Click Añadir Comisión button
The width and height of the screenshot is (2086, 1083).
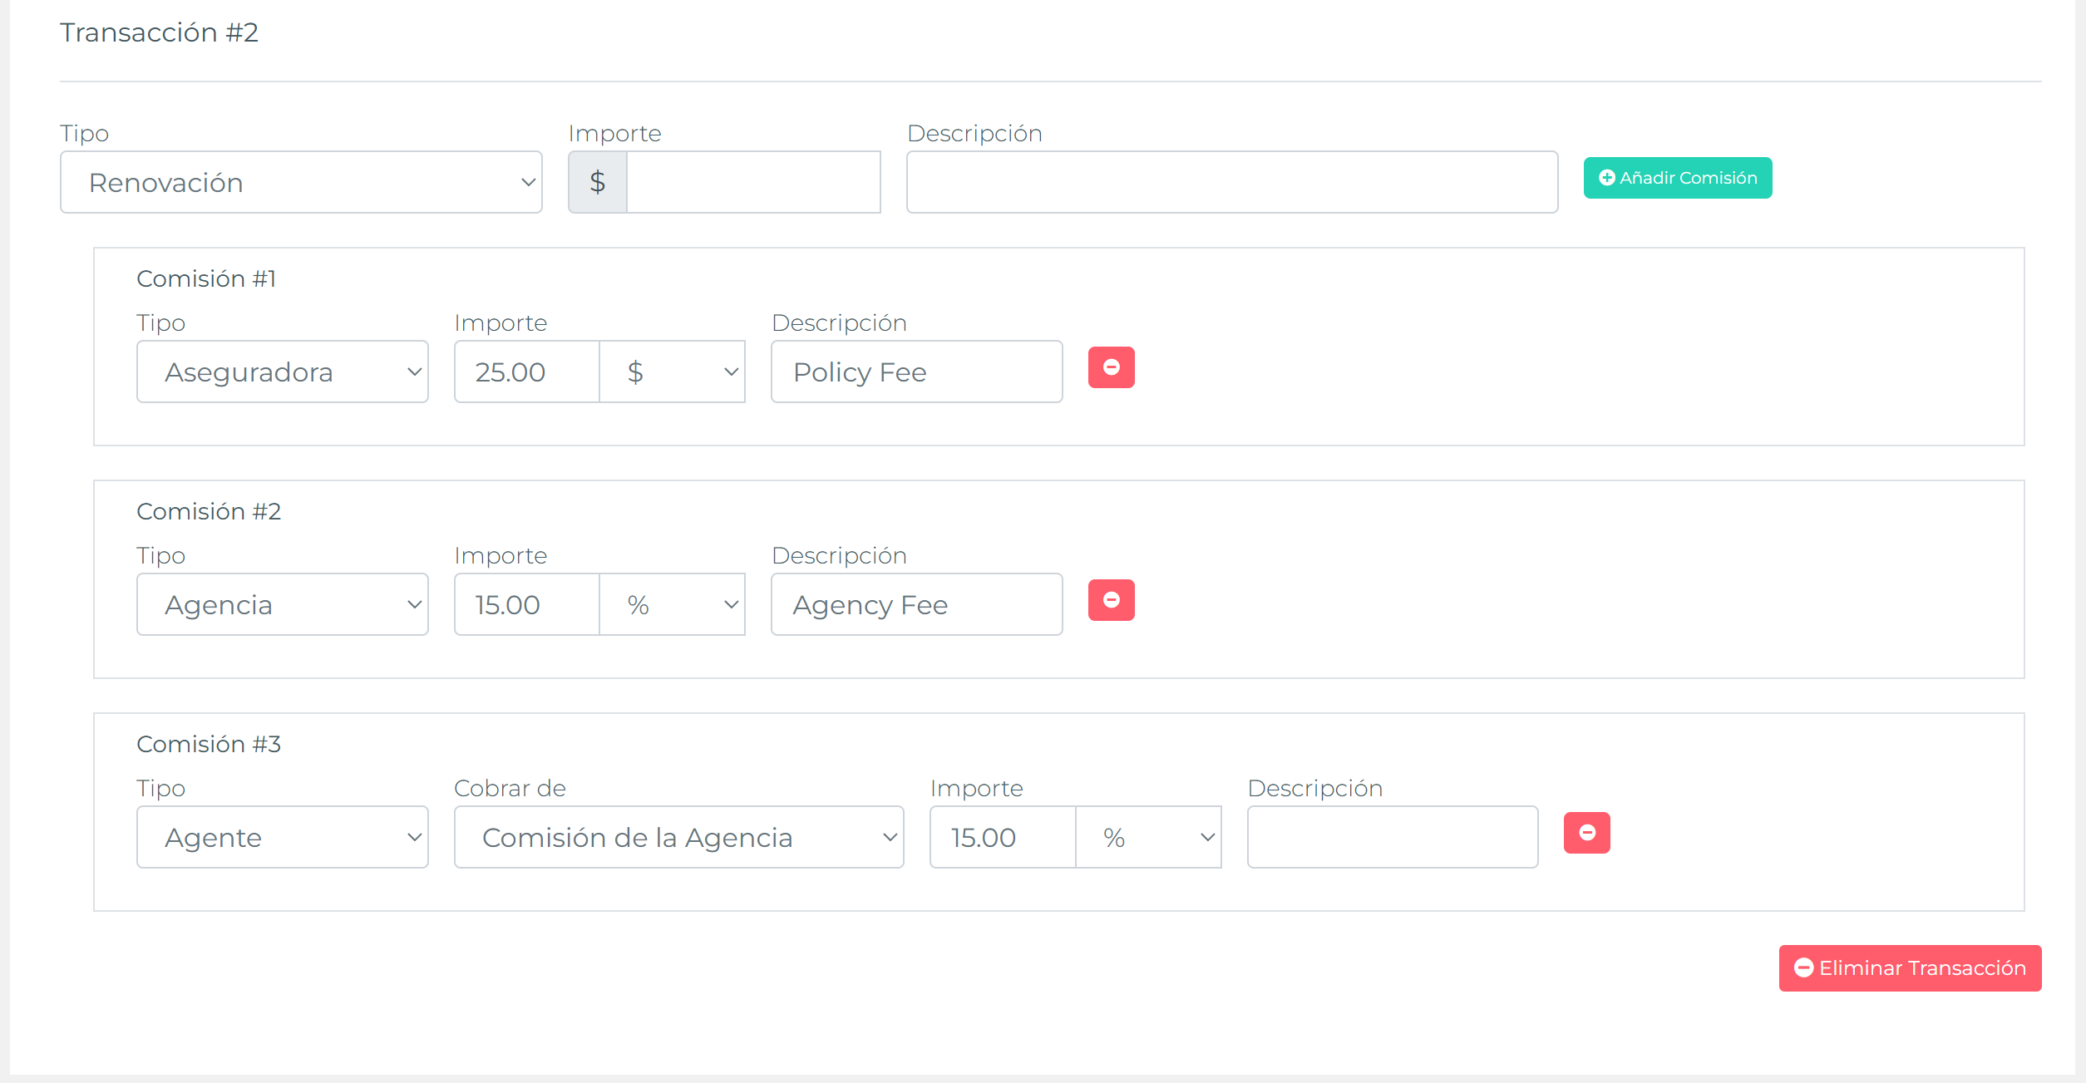pyautogui.click(x=1677, y=178)
